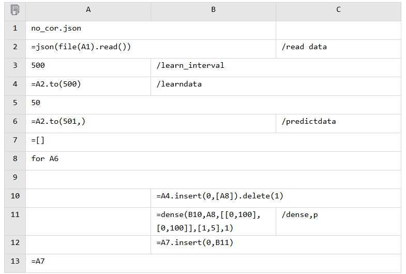406x274 pixels.
Task: Select column B header
Action: [213, 10]
